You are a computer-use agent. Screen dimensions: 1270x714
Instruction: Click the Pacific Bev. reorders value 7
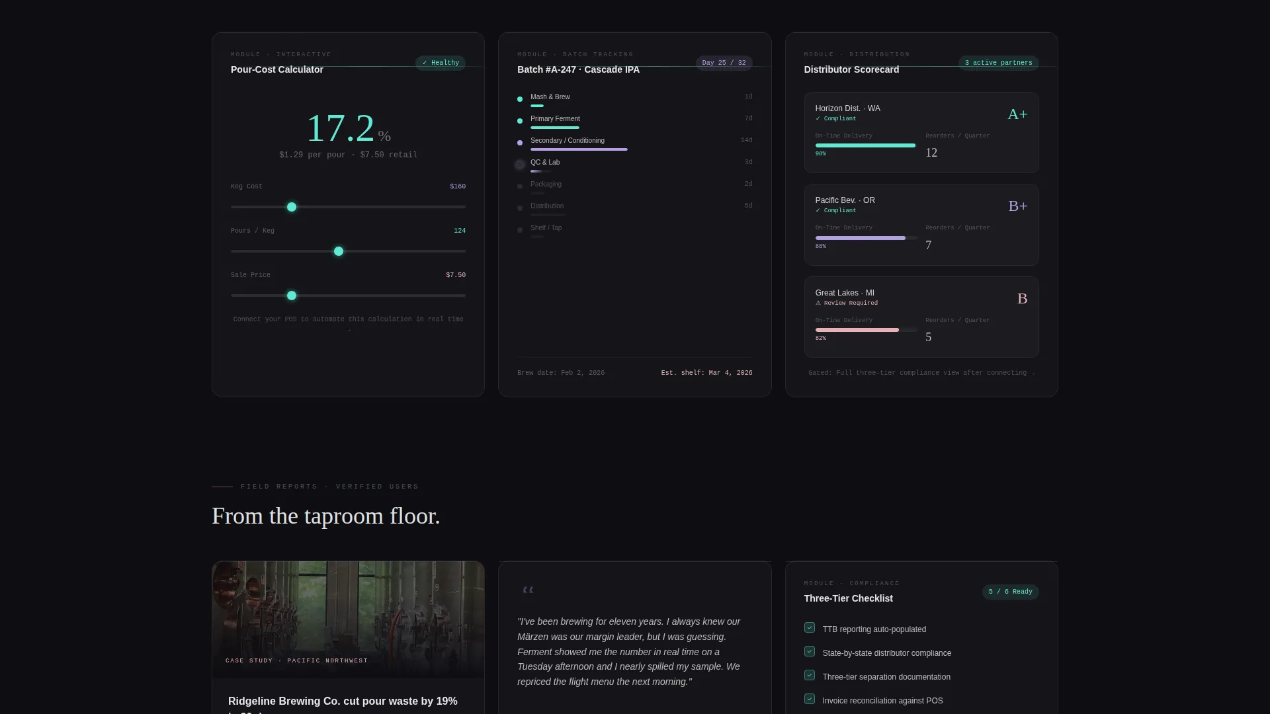[x=929, y=245]
